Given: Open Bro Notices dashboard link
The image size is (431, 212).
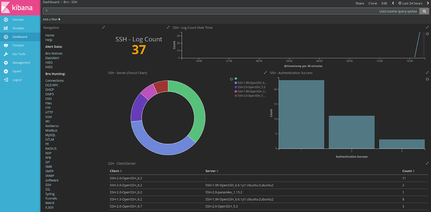Looking at the screenshot, I should point(54,54).
